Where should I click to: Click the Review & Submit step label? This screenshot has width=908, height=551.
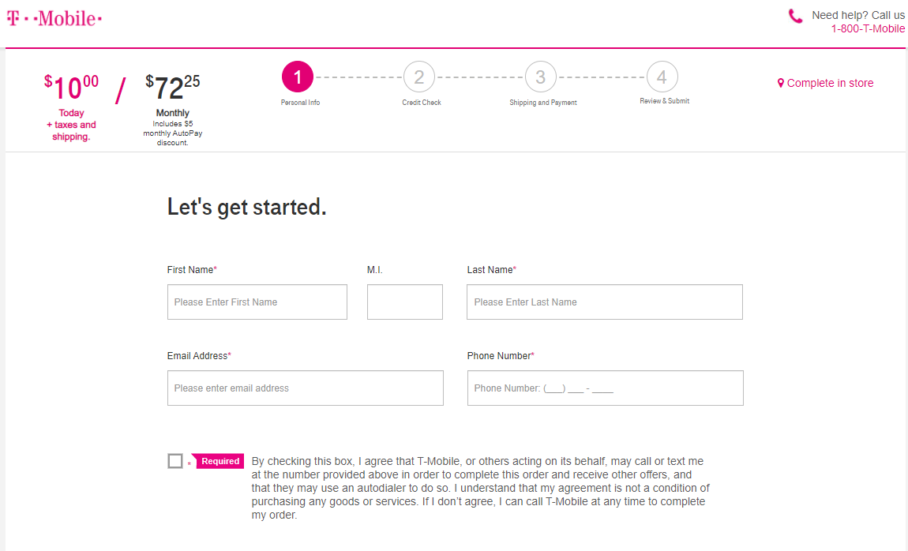click(x=665, y=101)
